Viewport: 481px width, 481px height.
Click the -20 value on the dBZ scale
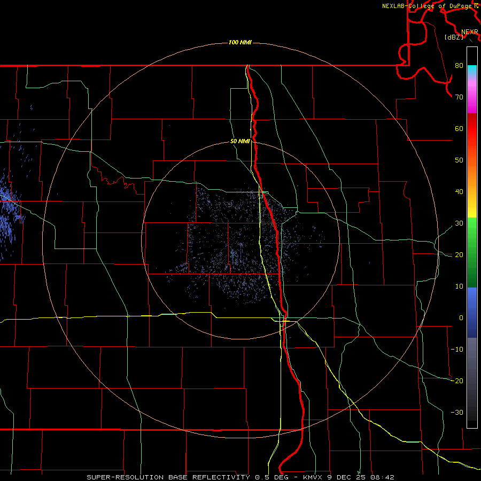point(457,381)
